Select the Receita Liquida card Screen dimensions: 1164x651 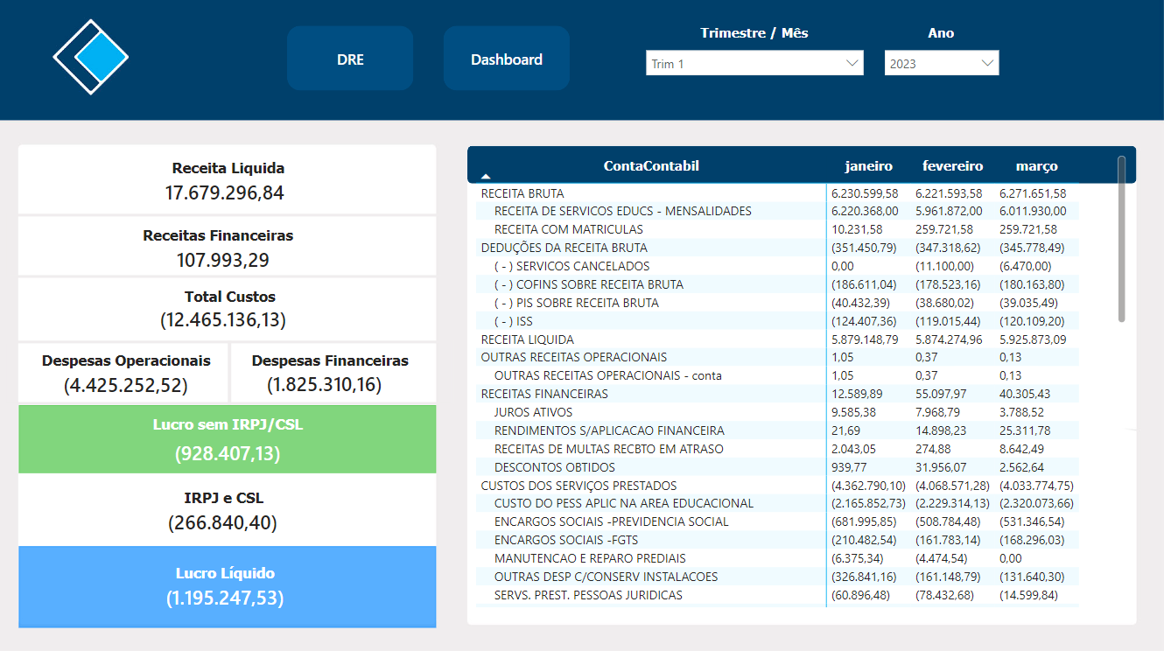click(x=228, y=179)
